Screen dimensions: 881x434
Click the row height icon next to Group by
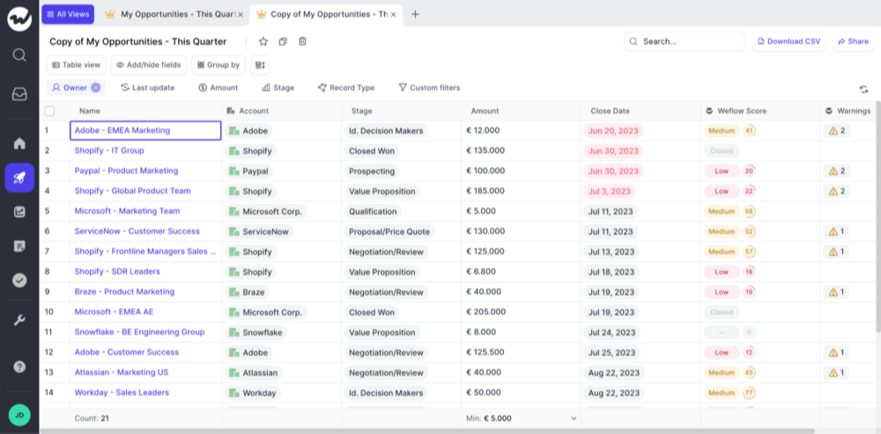tap(260, 65)
